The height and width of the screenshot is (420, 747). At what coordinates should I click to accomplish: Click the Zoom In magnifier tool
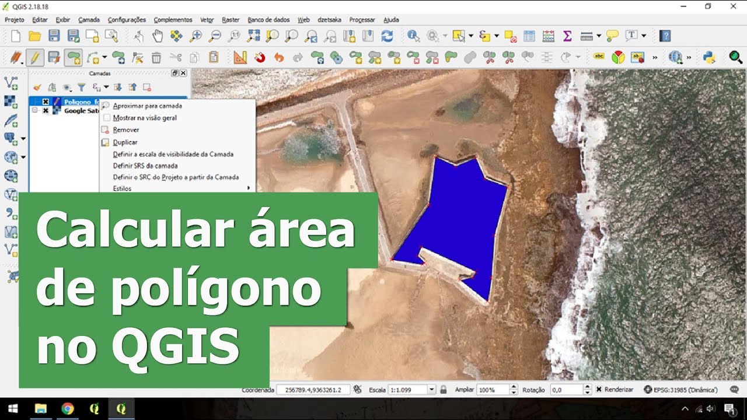click(x=196, y=36)
